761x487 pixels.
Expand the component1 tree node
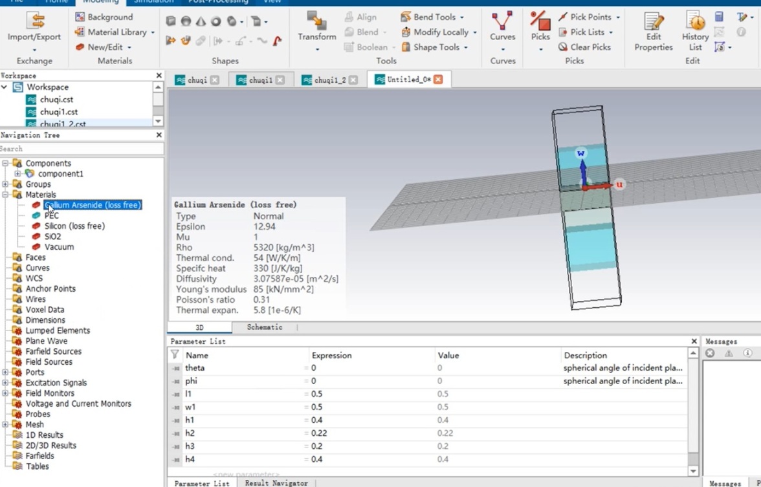coord(17,174)
